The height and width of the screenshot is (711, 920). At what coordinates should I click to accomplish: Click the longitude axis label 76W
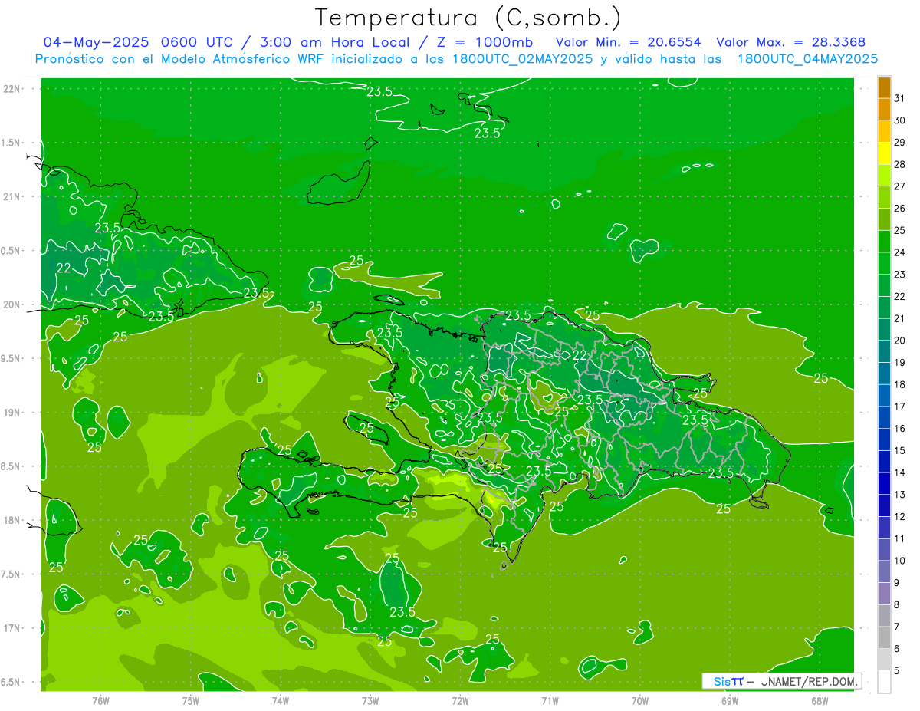point(100,700)
